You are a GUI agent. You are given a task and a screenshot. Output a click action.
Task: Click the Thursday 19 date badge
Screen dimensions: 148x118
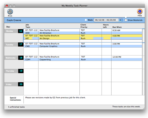coord(21,71)
